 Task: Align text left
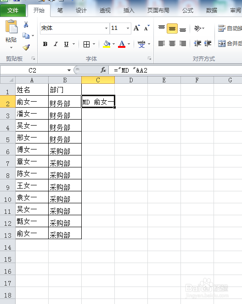tap(162, 43)
